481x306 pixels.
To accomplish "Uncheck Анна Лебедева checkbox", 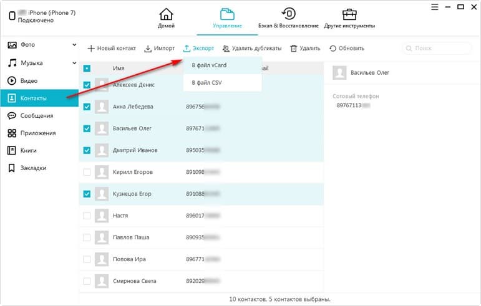I will [87, 107].
